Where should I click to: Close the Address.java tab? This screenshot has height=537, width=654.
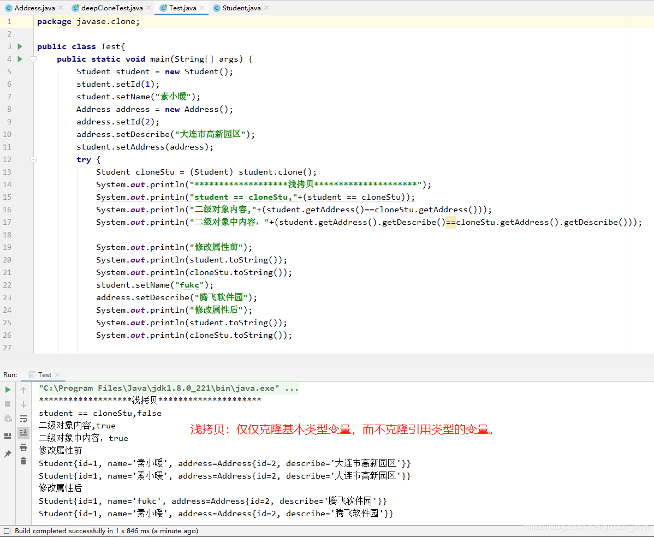pos(60,8)
